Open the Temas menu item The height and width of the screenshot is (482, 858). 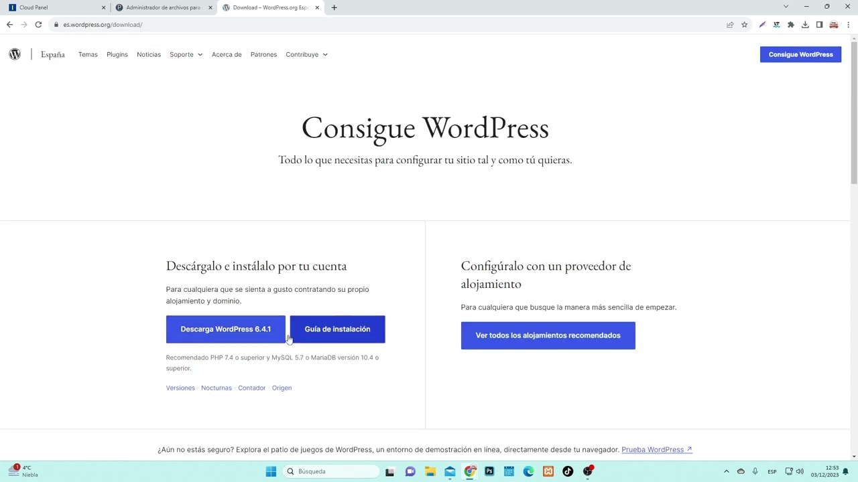[88, 54]
